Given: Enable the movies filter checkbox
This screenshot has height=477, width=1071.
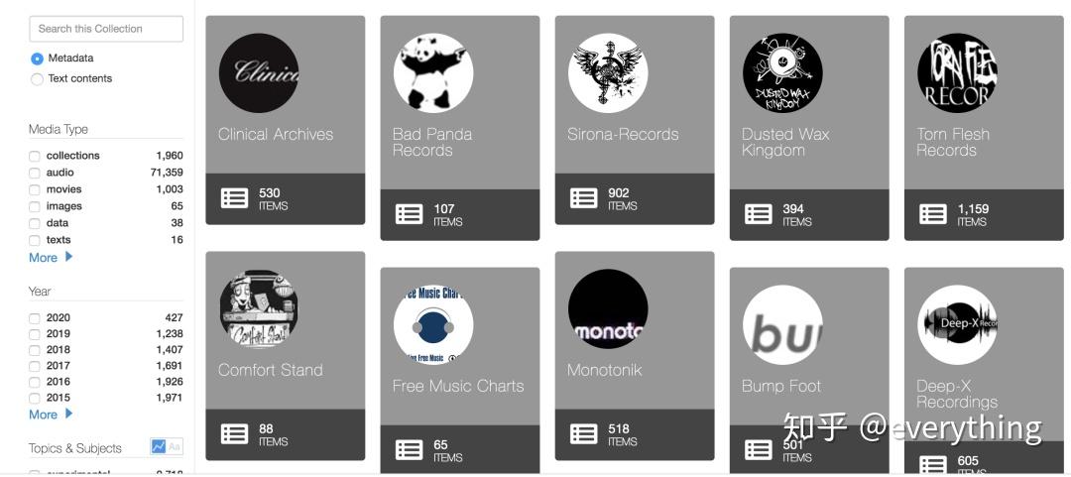Looking at the screenshot, I should [34, 190].
